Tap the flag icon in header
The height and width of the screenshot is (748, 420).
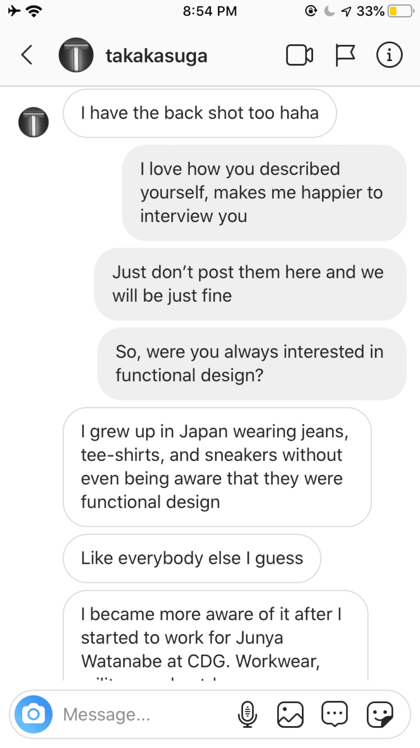pos(344,55)
